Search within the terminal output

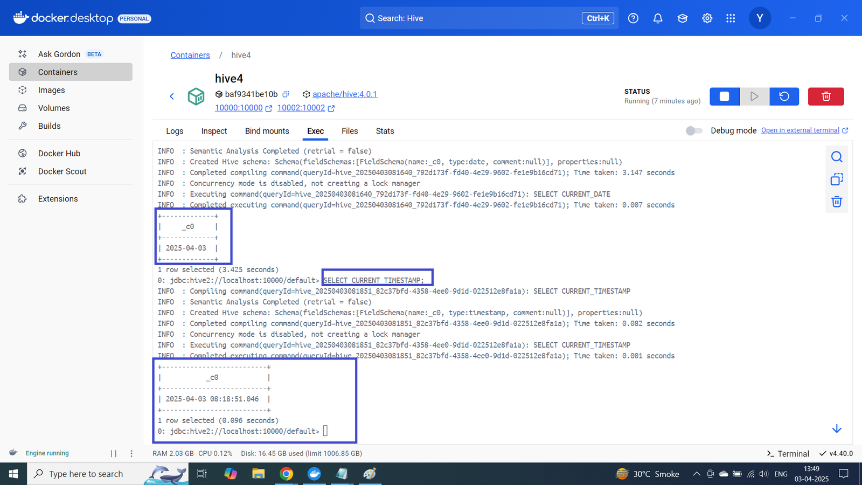click(x=837, y=157)
